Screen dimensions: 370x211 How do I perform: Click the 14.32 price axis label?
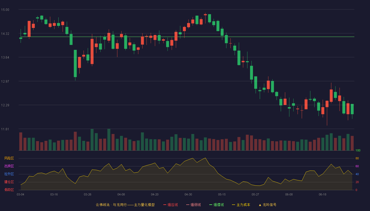5,33
